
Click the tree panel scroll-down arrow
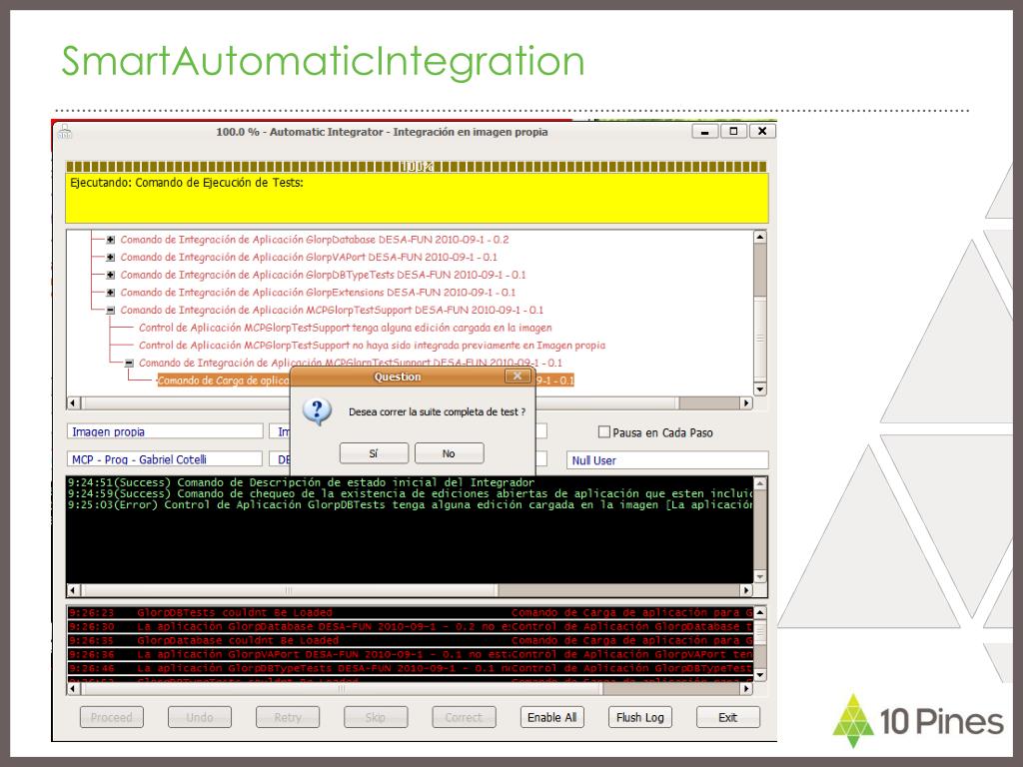(x=760, y=389)
